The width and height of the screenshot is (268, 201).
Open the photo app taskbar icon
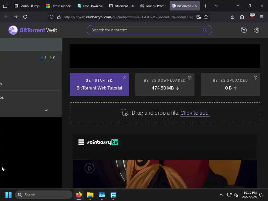pyautogui.click(x=102, y=195)
